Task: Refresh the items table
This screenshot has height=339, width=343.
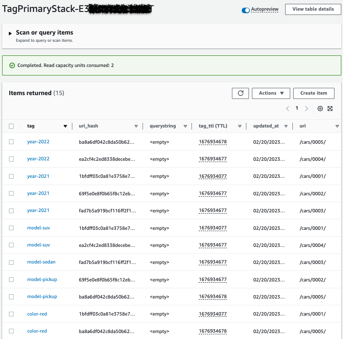Action: [x=240, y=93]
